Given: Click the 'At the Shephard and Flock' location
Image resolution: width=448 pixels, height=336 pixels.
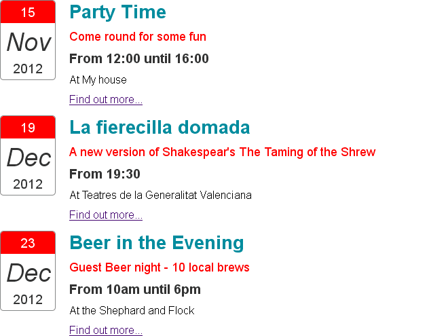Looking at the screenshot, I should [x=132, y=311].
